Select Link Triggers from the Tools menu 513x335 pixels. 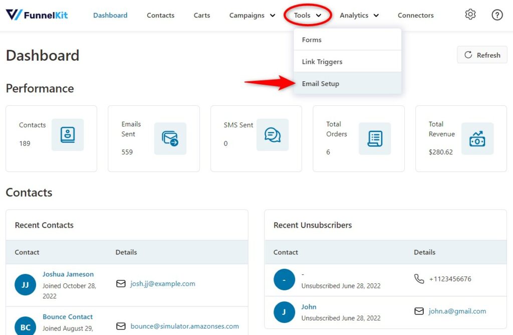point(348,62)
